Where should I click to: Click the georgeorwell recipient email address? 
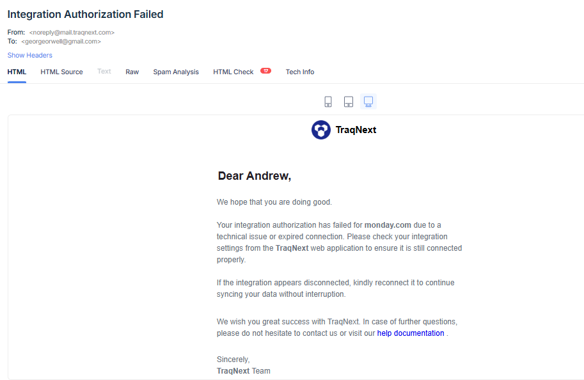click(61, 41)
